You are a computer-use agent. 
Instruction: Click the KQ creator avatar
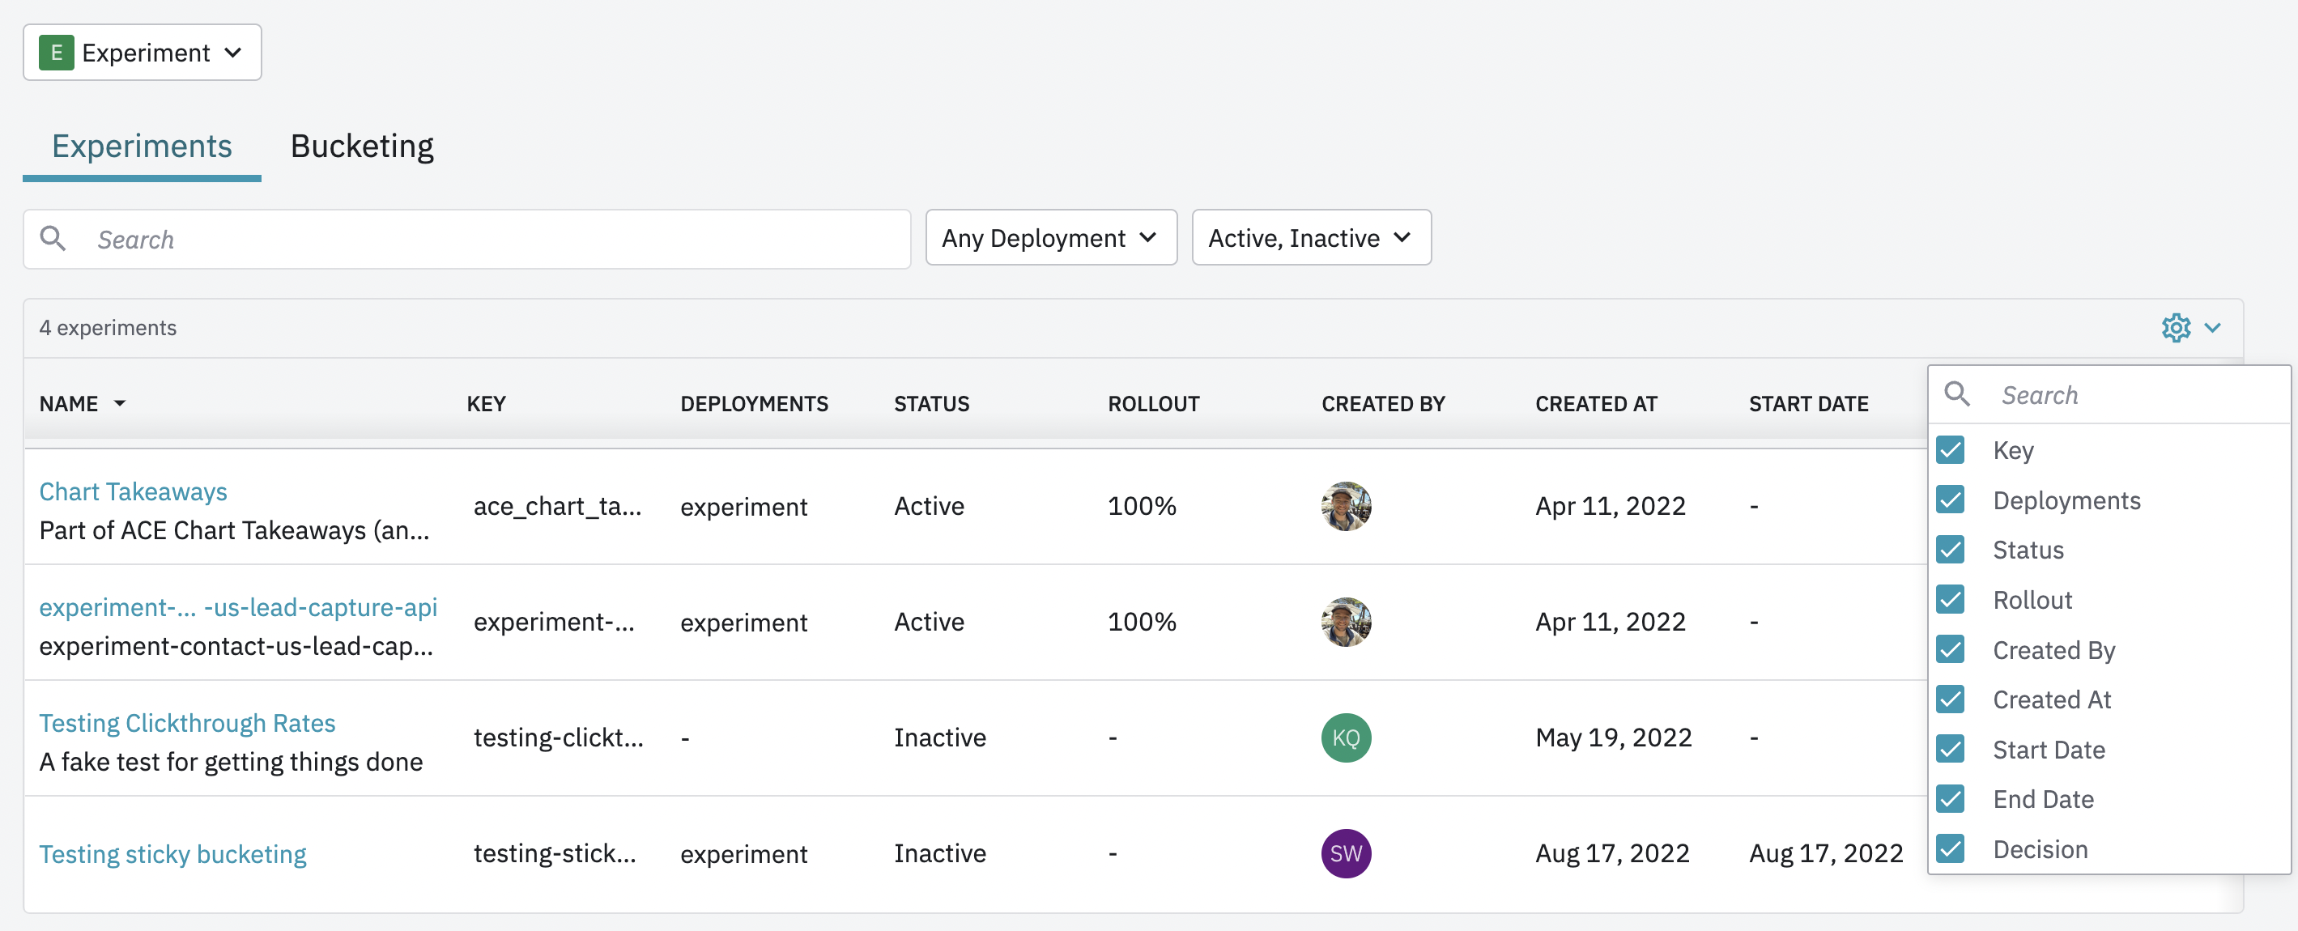pos(1345,738)
